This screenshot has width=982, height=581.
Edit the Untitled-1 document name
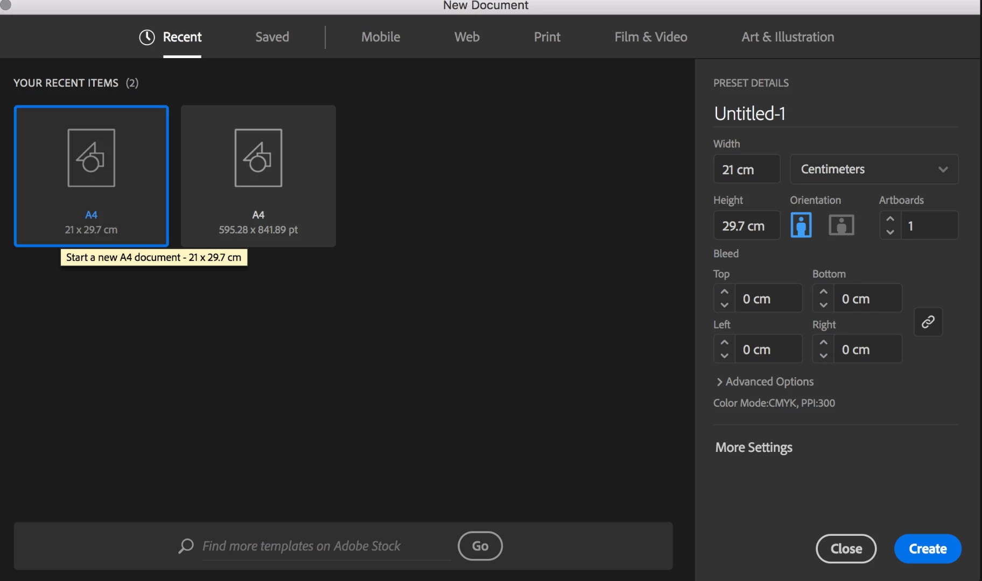click(836, 114)
